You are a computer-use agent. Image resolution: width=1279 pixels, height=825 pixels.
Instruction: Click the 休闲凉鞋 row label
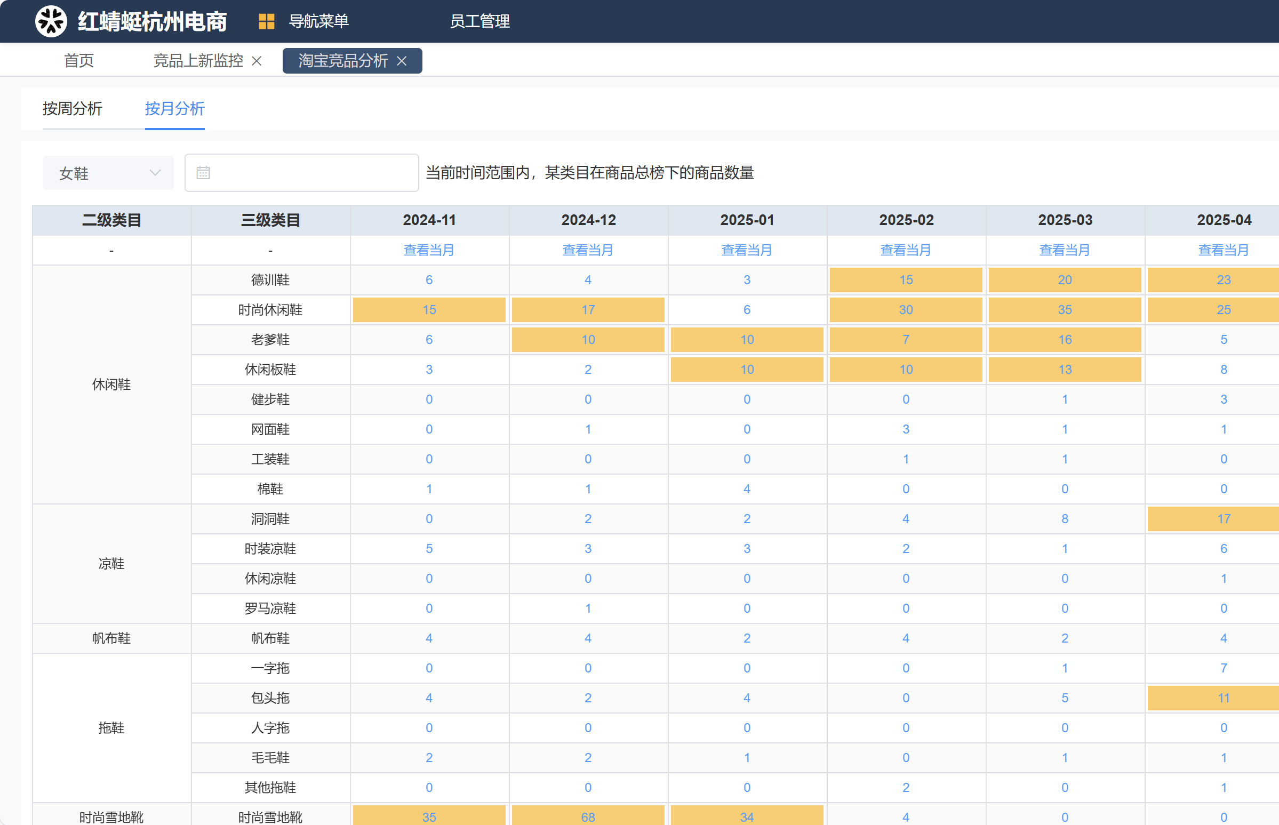270,579
